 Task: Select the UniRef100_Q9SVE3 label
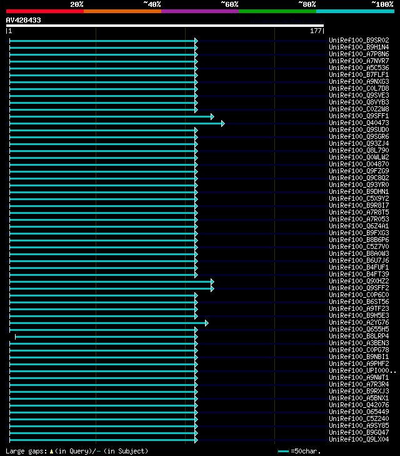359,95
